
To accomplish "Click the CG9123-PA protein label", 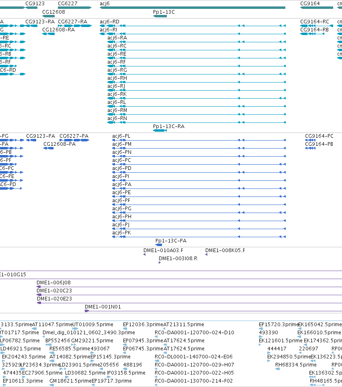I will click(41, 136).
